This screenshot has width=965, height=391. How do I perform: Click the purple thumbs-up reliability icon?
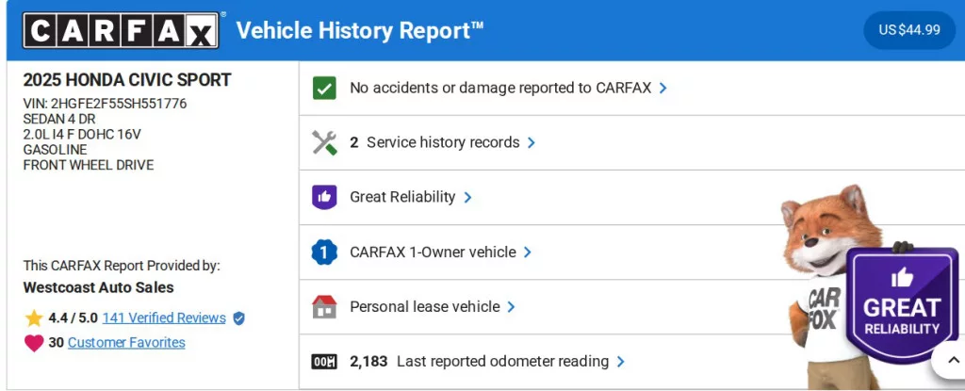click(x=324, y=197)
